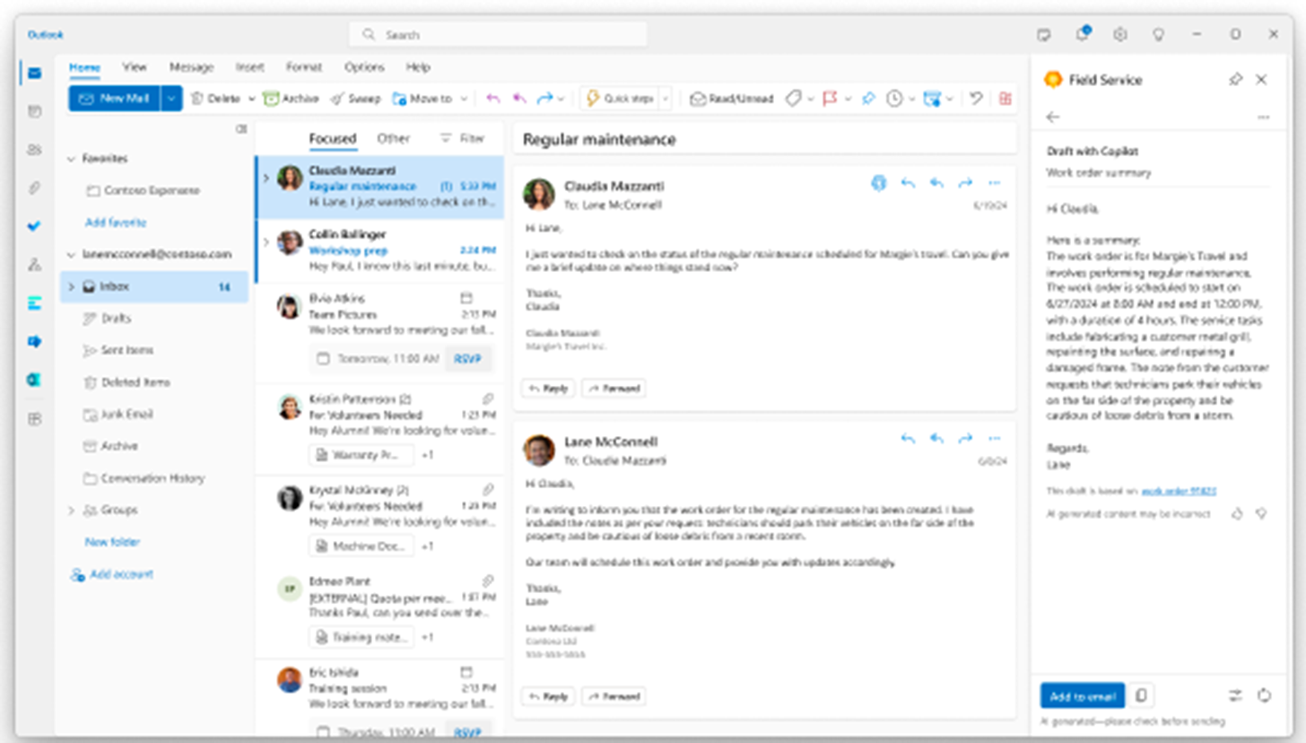The height and width of the screenshot is (743, 1306).
Task: Click the Archive icon in the ribbon
Action: (292, 99)
